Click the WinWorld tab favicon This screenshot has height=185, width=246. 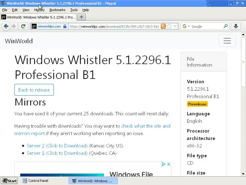click(x=4, y=17)
